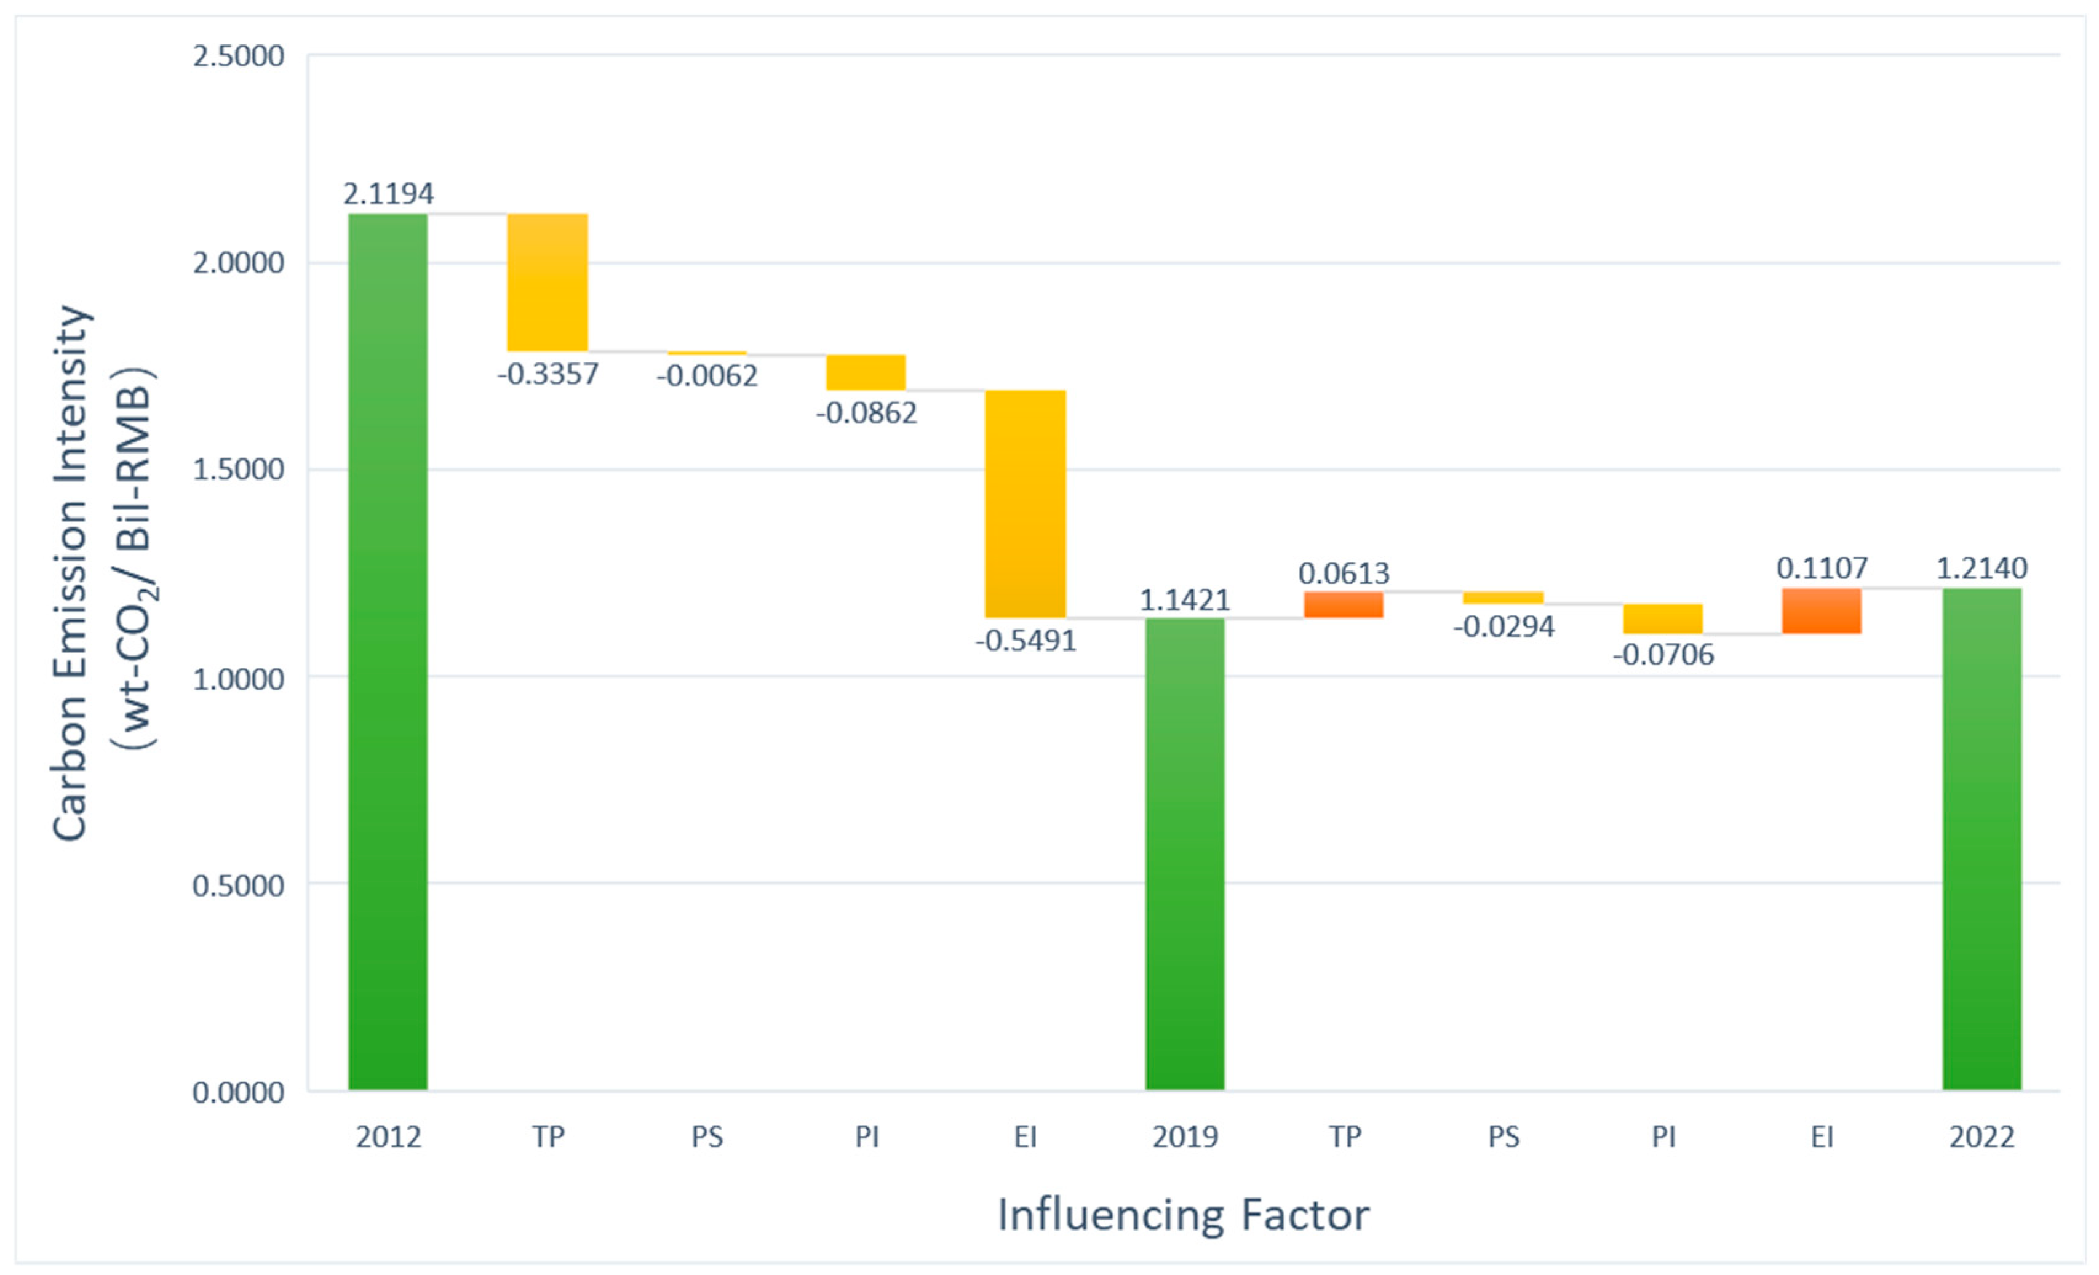Select the yellow bar labeled -0.3357
The height and width of the screenshot is (1275, 2099).
click(x=547, y=282)
